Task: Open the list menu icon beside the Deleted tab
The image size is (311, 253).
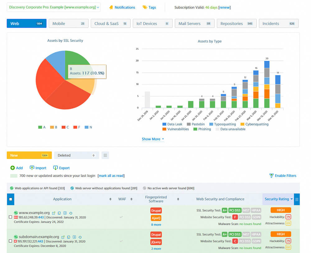Action: click(105, 155)
